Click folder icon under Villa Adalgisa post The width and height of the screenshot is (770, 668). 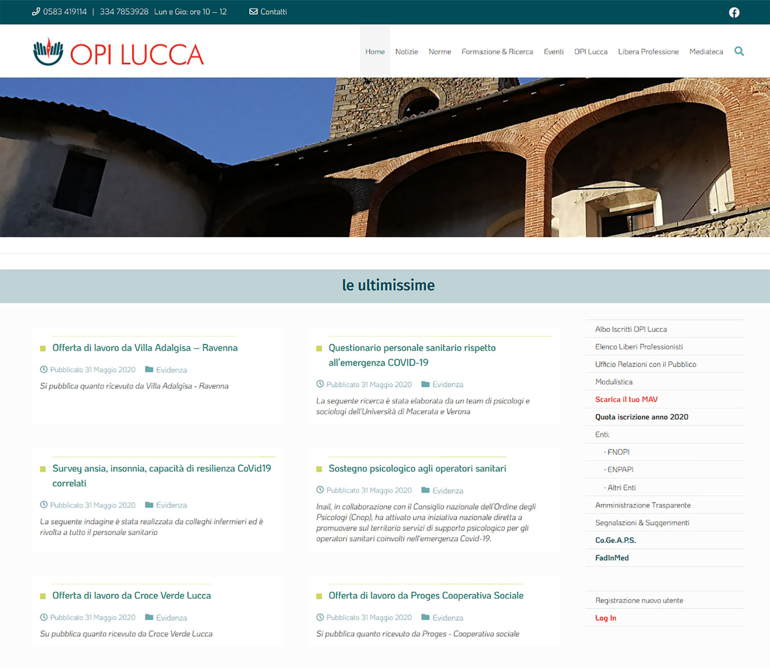click(149, 369)
